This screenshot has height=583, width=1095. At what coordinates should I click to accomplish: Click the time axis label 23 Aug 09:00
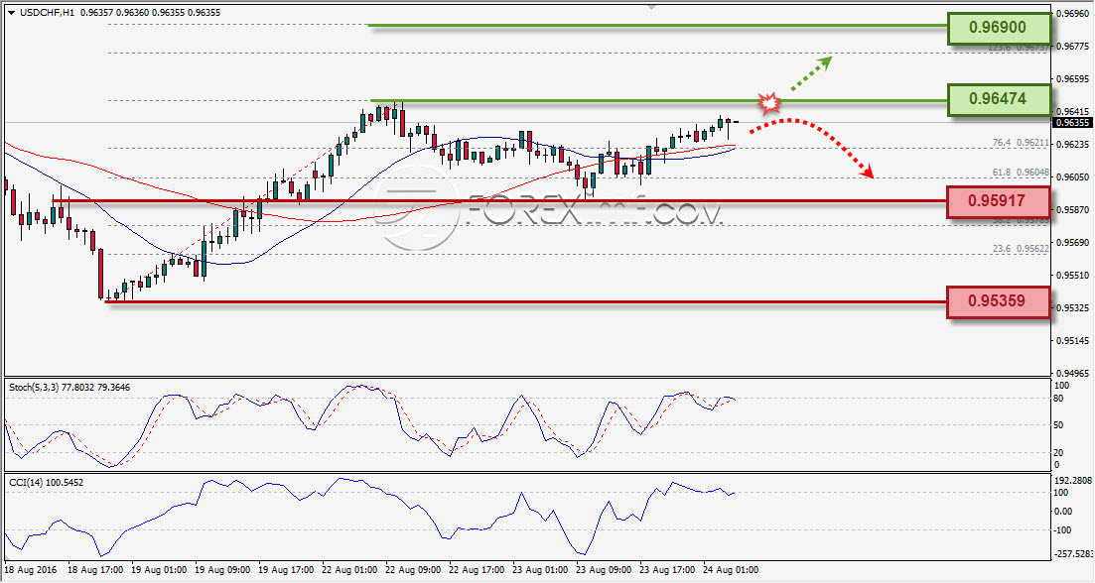[604, 570]
